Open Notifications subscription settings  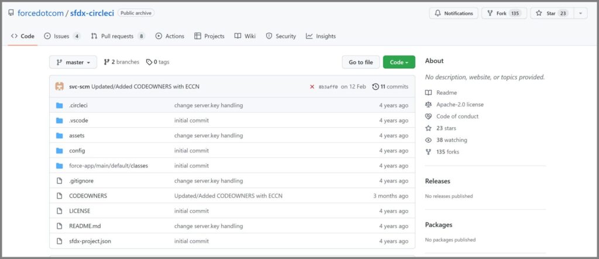click(453, 13)
